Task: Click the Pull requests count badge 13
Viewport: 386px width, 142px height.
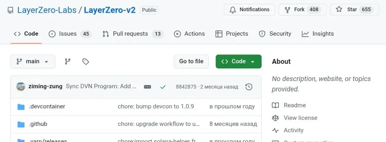Action: [158, 34]
